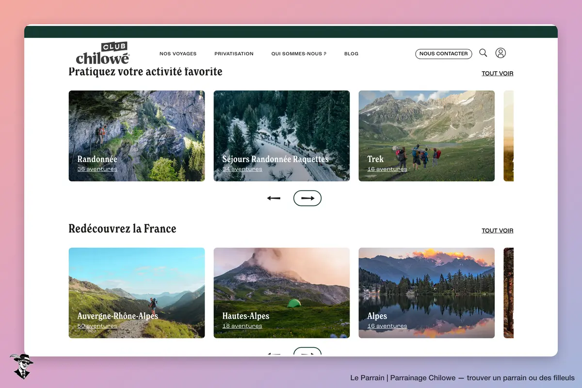The height and width of the screenshot is (388, 582).
Task: Click the Pratiquez votre activité favorite heading
Action: tap(145, 72)
